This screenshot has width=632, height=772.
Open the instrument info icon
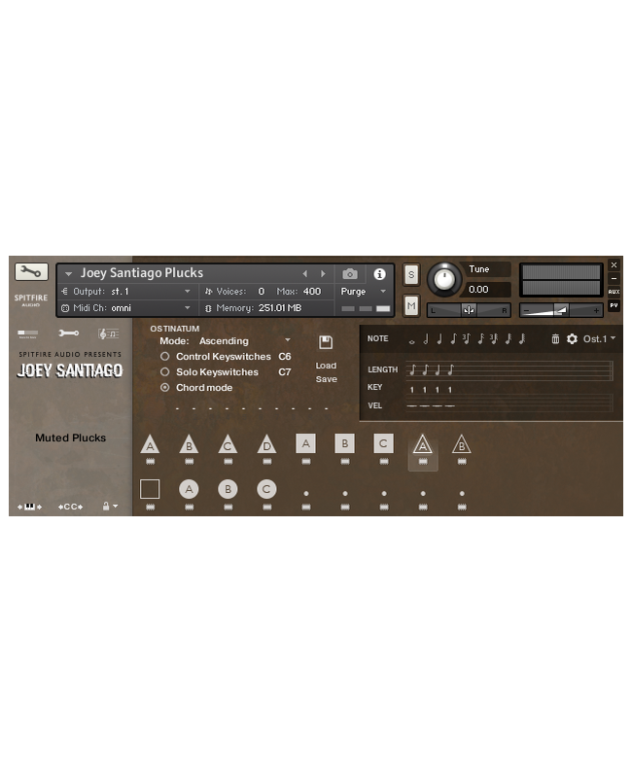(379, 274)
